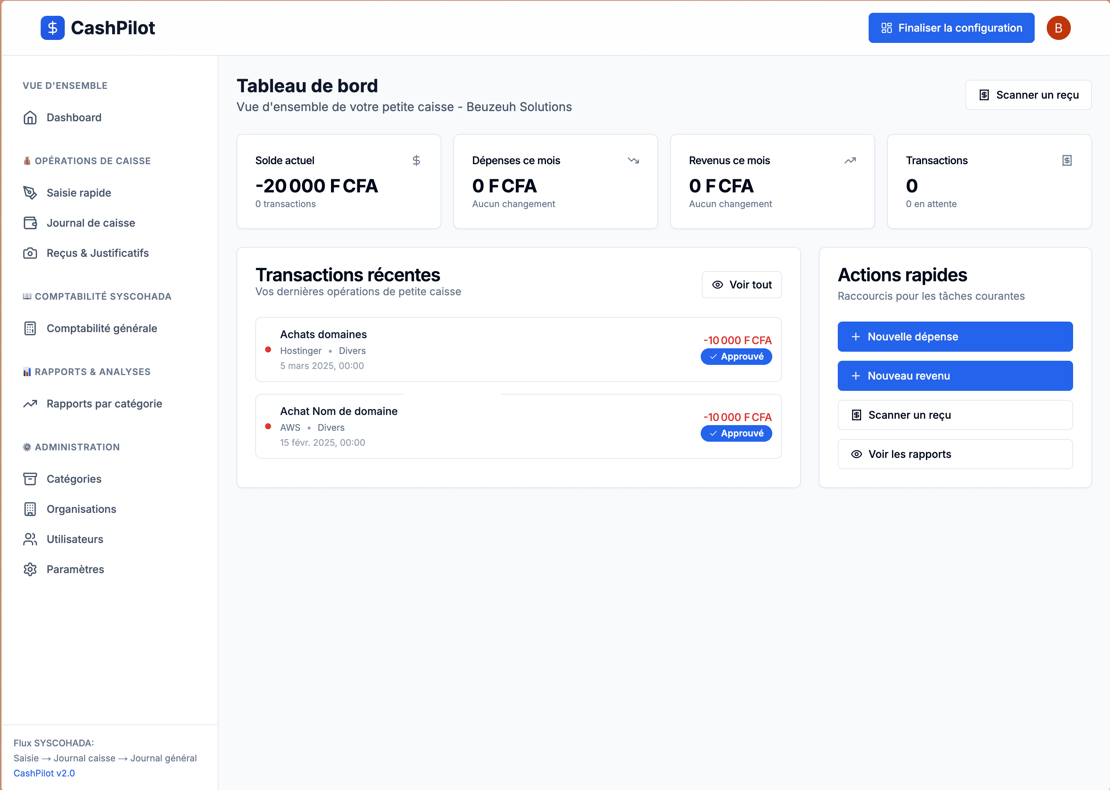Click the dollar icon on Solde actuel card

(x=416, y=160)
